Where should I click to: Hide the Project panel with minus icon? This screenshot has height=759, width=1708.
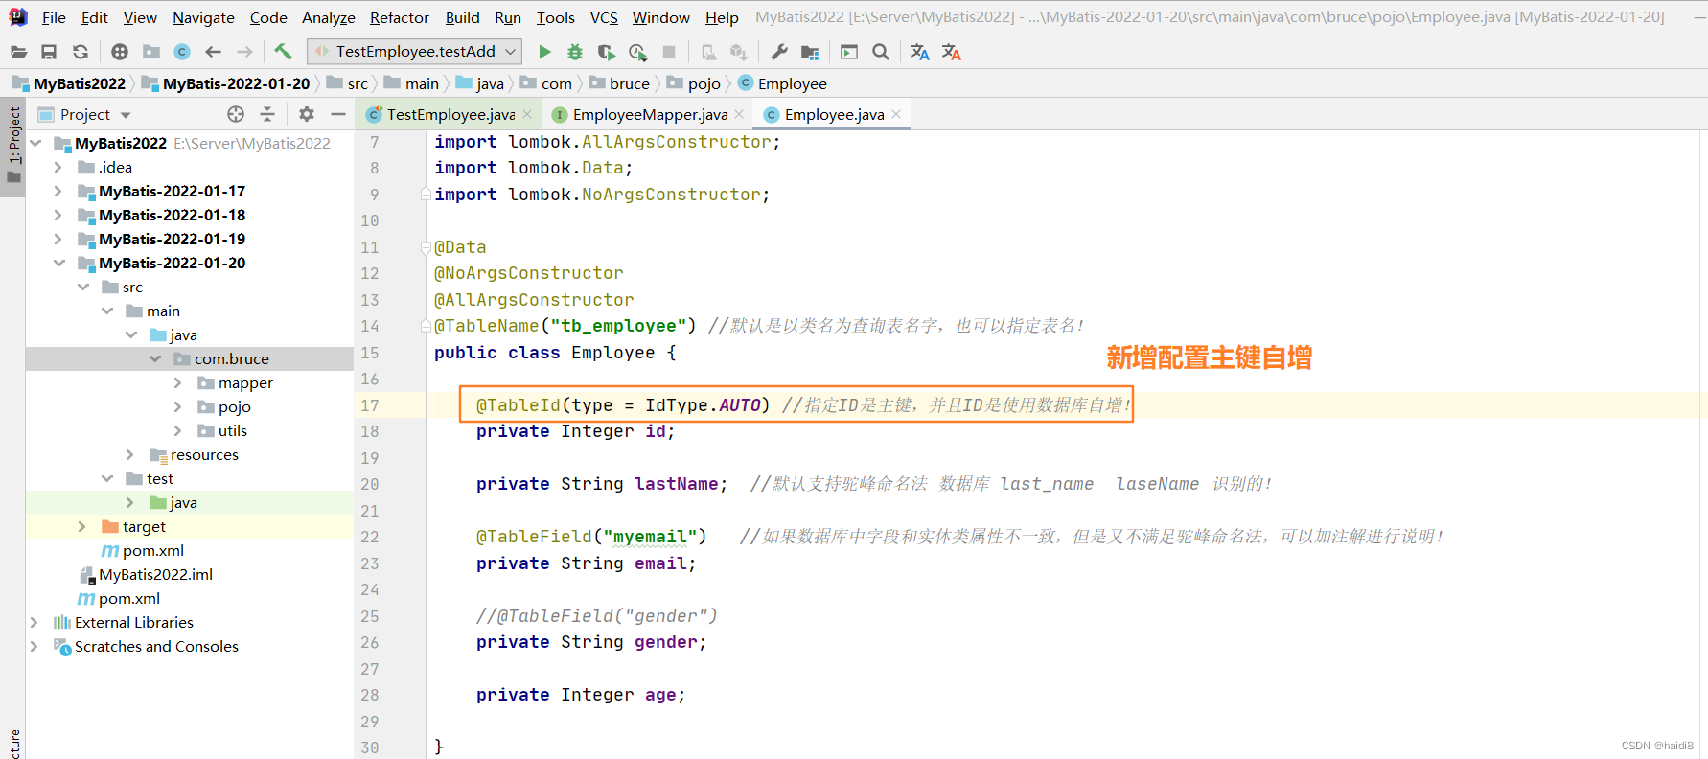[337, 114]
